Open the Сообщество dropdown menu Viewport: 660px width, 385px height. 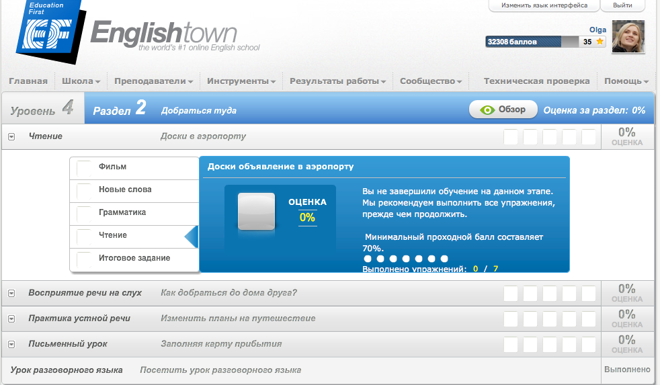pyautogui.click(x=431, y=81)
